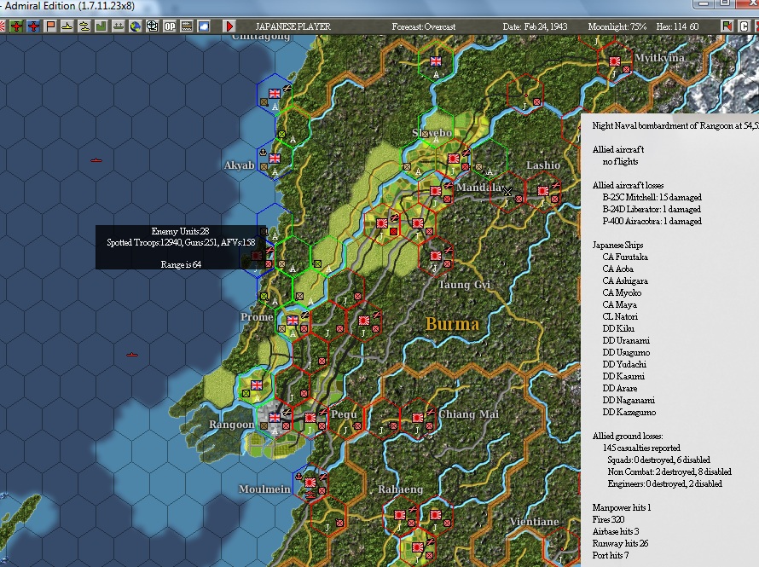This screenshot has width=759, height=567.
Task: Click the Night Naval bombardment report heading
Action: (675, 126)
